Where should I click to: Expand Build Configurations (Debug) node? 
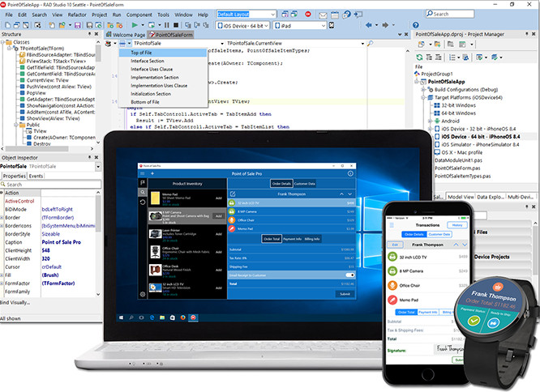pyautogui.click(x=423, y=89)
